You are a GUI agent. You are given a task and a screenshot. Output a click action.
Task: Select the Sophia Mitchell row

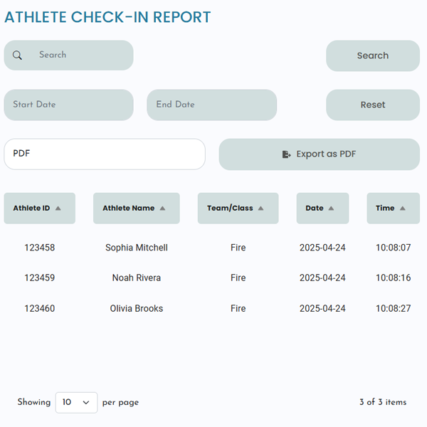[x=137, y=248]
